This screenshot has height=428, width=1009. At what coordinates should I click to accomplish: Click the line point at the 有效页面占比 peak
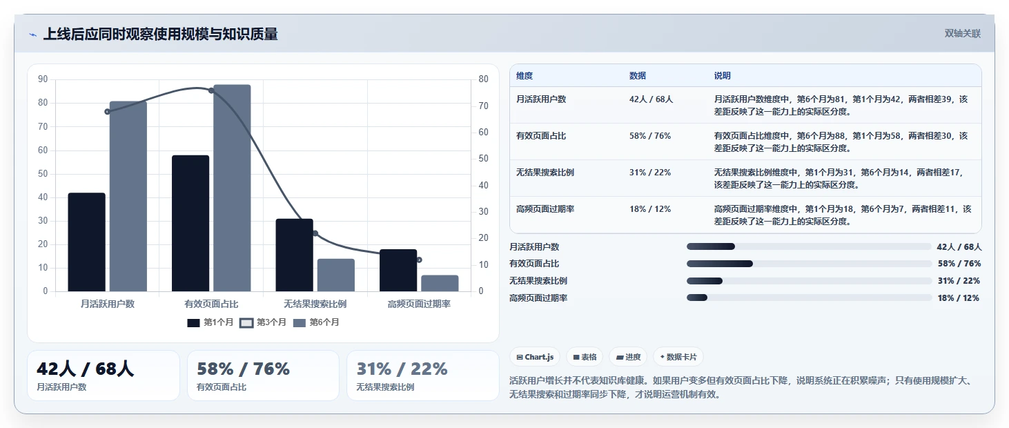click(211, 90)
